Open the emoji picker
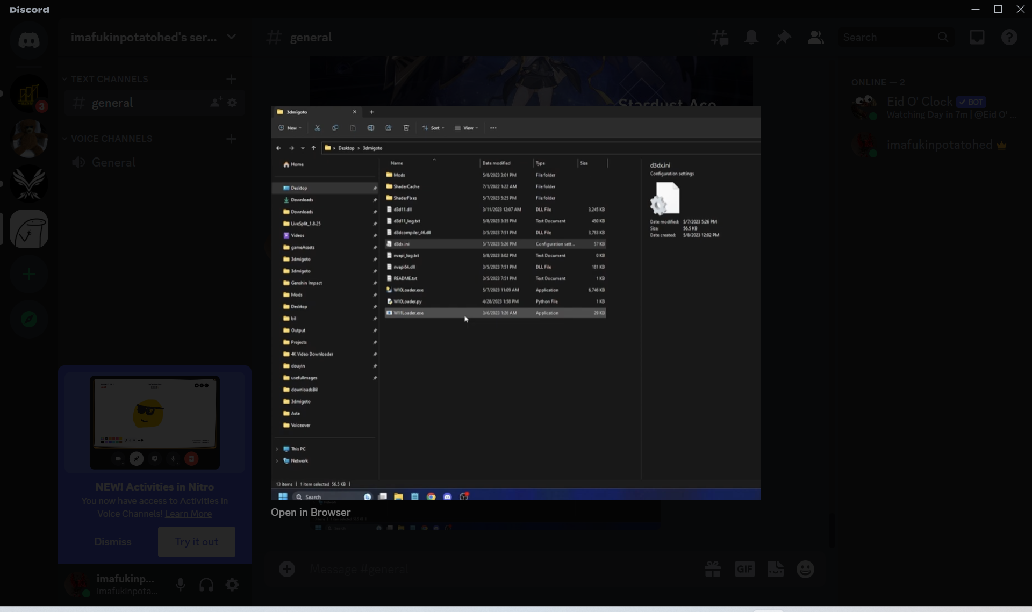 click(805, 569)
